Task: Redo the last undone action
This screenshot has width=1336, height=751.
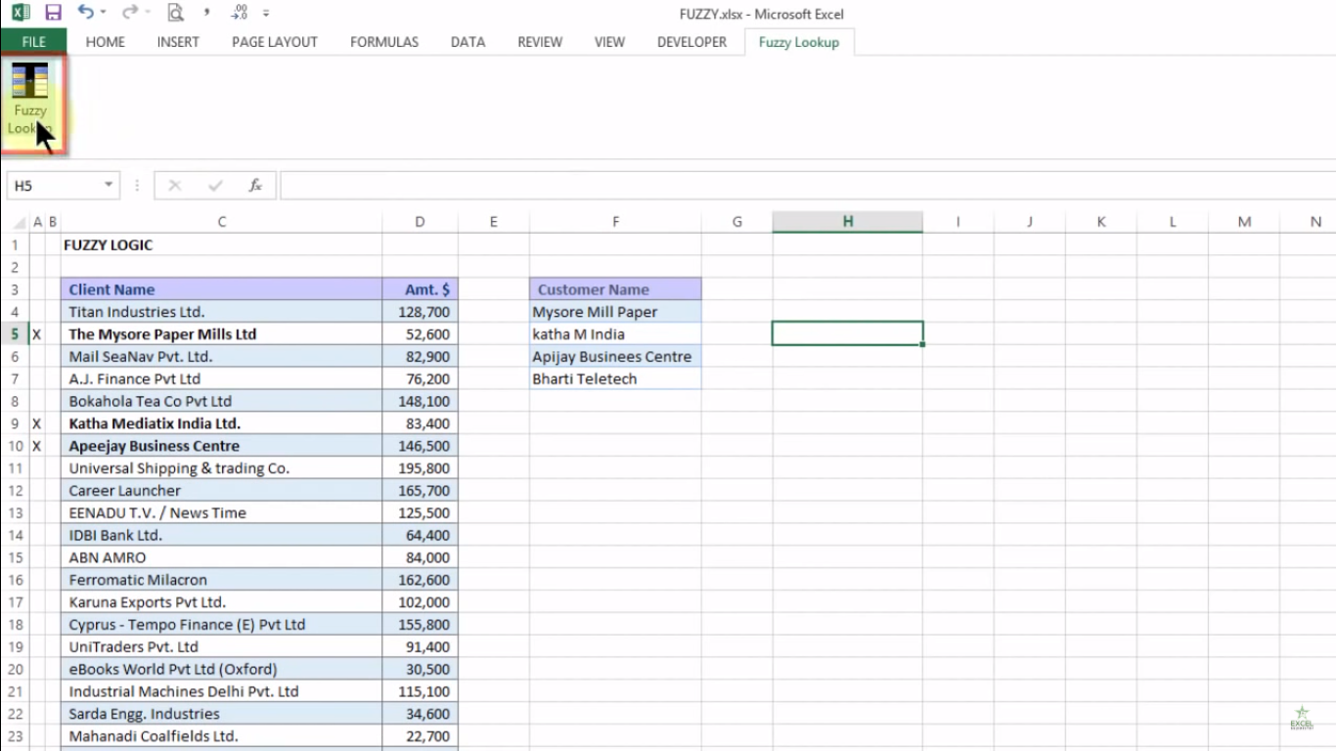Action: [x=130, y=13]
